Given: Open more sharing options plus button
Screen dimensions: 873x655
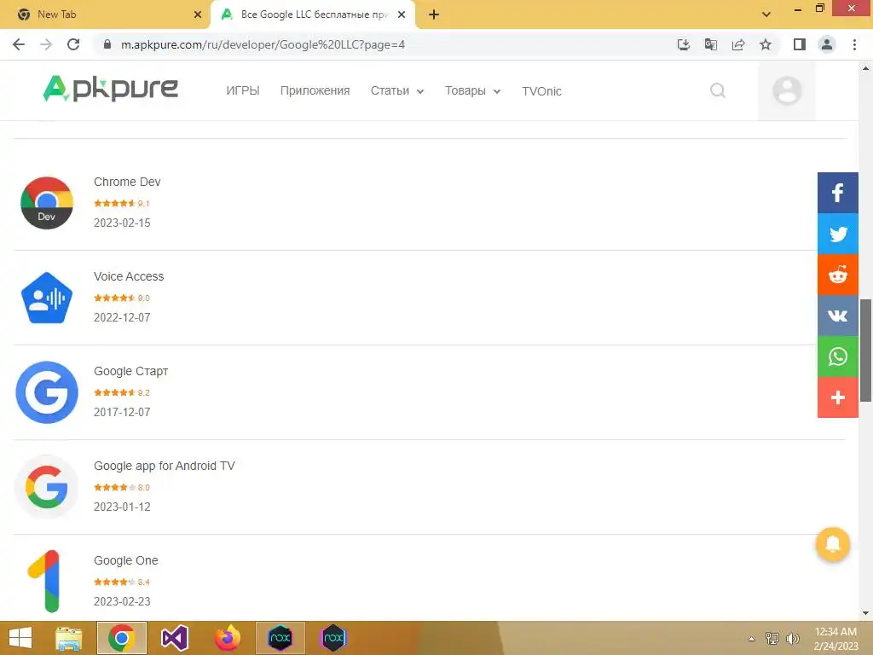Looking at the screenshot, I should click(x=837, y=397).
